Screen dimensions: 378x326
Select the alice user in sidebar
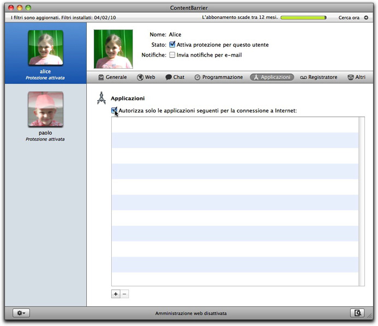[45, 53]
